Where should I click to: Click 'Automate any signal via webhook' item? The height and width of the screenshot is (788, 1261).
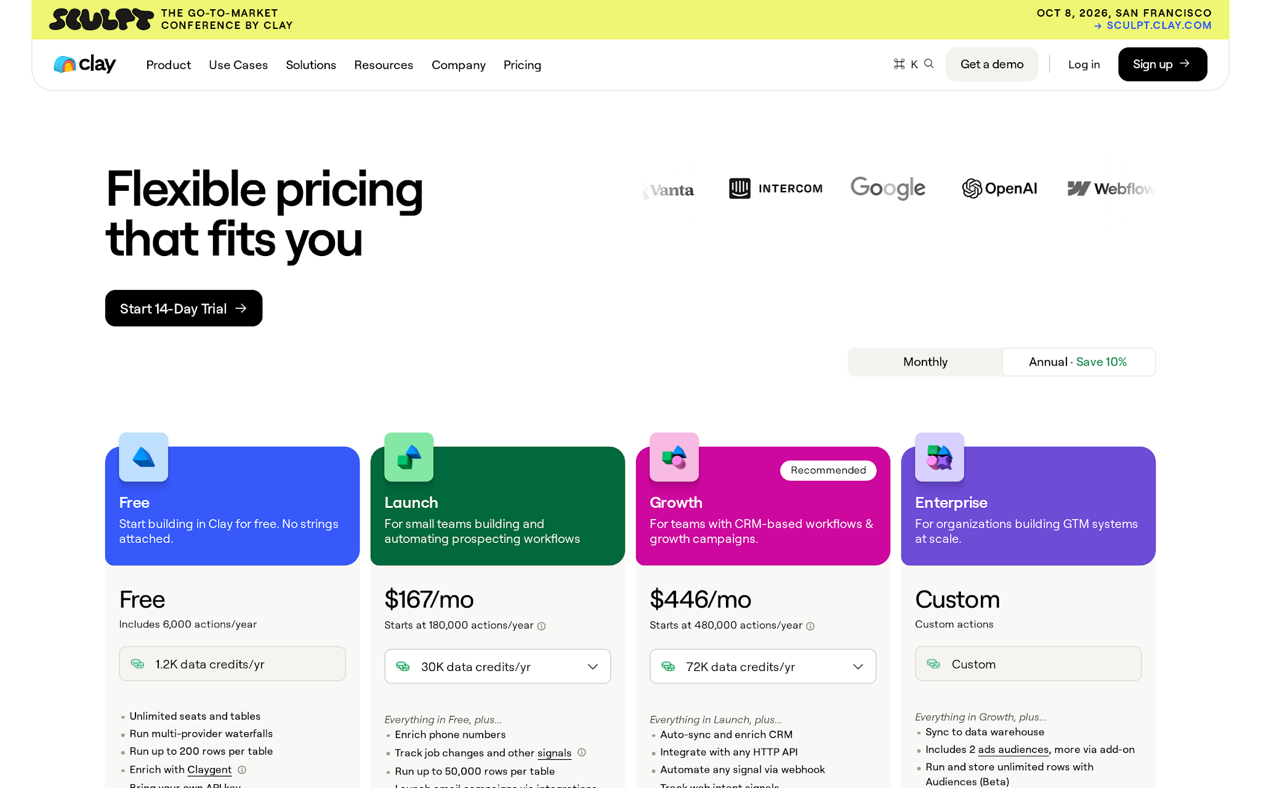click(x=743, y=770)
